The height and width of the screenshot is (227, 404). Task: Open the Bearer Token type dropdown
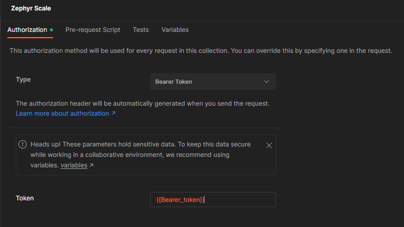pyautogui.click(x=212, y=82)
